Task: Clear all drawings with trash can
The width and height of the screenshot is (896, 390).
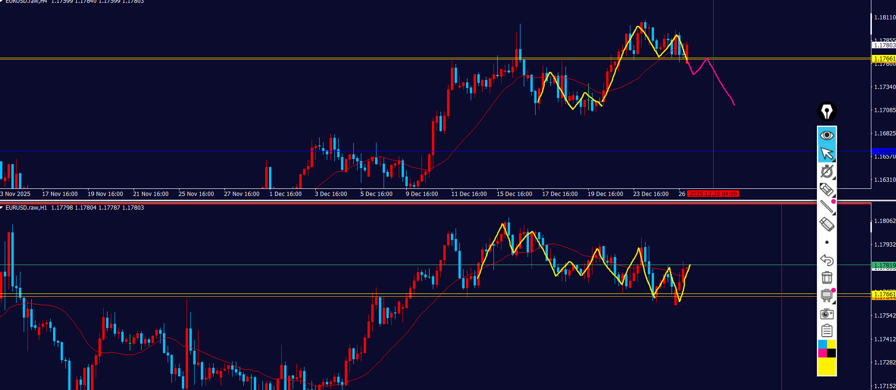Action: click(x=827, y=277)
